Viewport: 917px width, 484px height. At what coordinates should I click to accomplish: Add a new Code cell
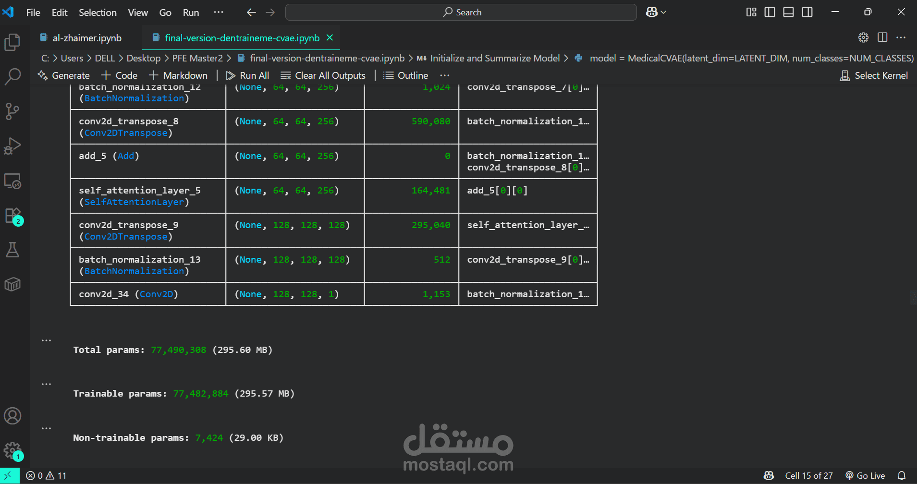[x=120, y=75]
